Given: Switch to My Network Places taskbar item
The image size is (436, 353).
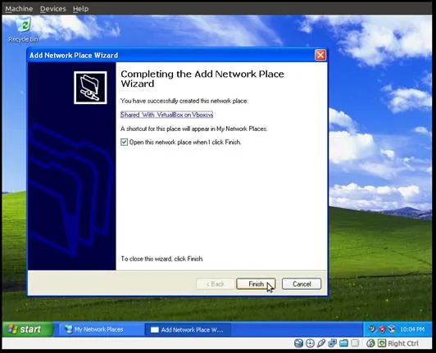Looking at the screenshot, I should click(x=102, y=329).
